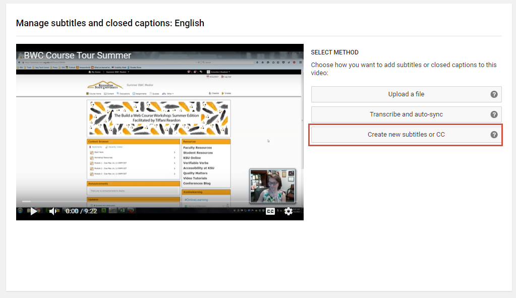516x298 pixels.
Task: Click the webcam inset of the presenter
Action: 272,186
